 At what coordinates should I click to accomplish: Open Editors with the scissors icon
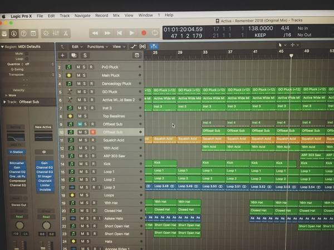[66, 33]
